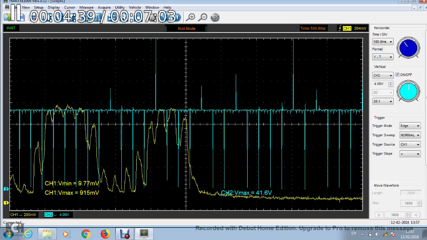
Task: Open Google Chrome from the taskbar
Action: click(86, 234)
